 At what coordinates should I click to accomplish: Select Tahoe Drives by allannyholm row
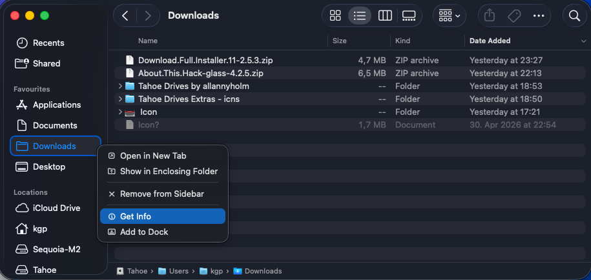coord(350,86)
